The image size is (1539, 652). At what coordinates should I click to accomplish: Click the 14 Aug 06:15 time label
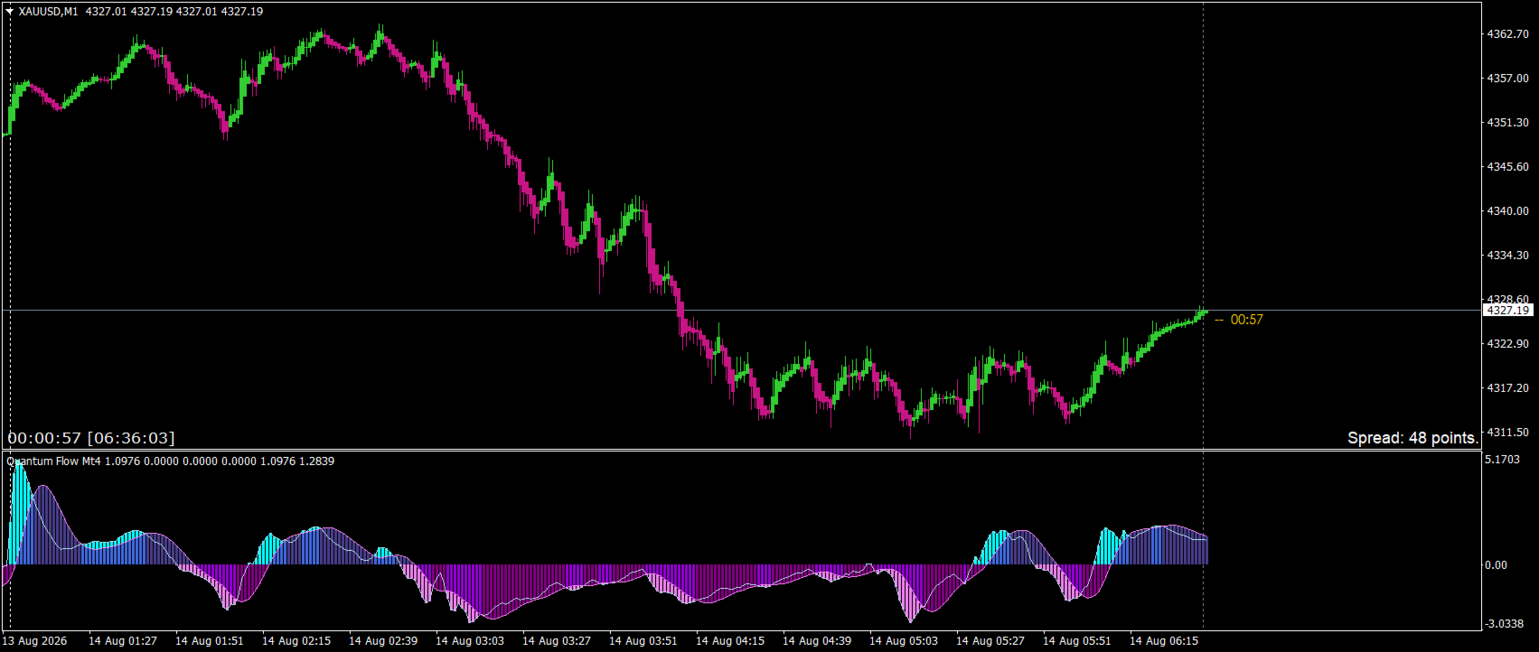click(x=1164, y=641)
